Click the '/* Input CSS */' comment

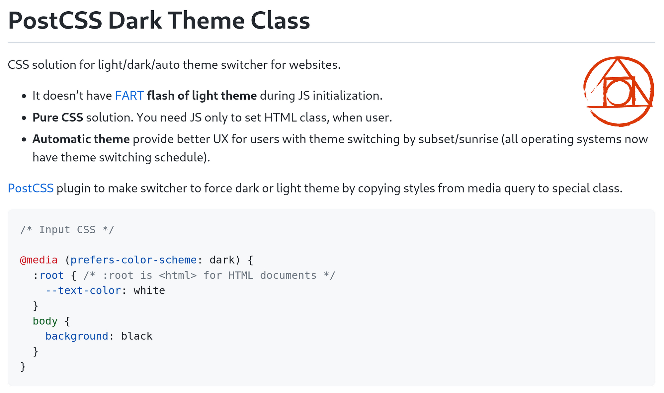(x=67, y=230)
